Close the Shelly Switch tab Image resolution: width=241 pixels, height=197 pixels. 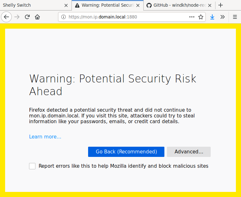[66, 5]
